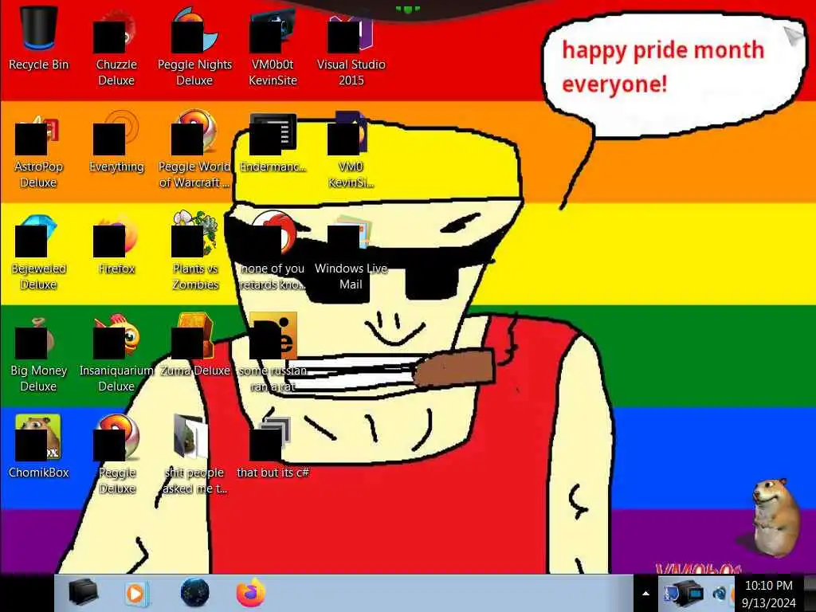The image size is (816, 612).
Task: Open Peggle World of Warcraft shortcut
Action: 194,150
